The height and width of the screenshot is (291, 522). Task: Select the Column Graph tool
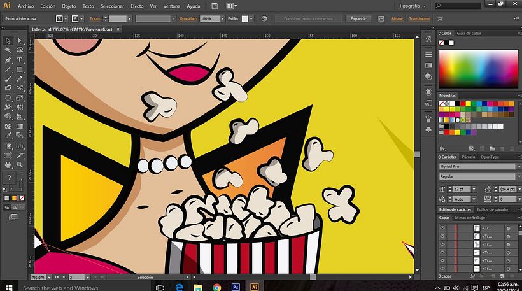pyautogui.click(x=20, y=146)
